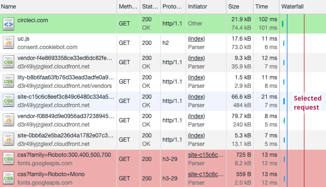
Task: Select the uc.js request name
Action: 23,39
